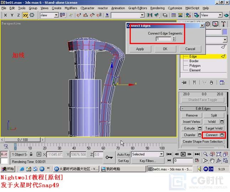The width and height of the screenshot is (230, 192).
Task: Click the snaps toggle dots icon
Action: click(32, 15)
